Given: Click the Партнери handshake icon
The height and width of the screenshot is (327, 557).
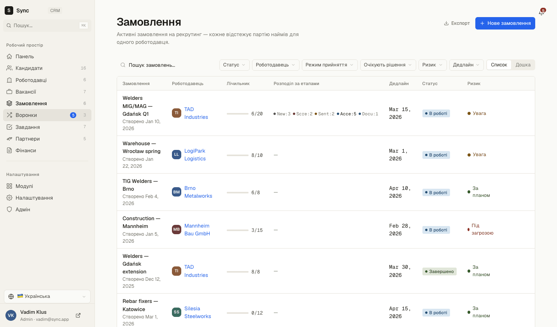Looking at the screenshot, I should click(9, 139).
